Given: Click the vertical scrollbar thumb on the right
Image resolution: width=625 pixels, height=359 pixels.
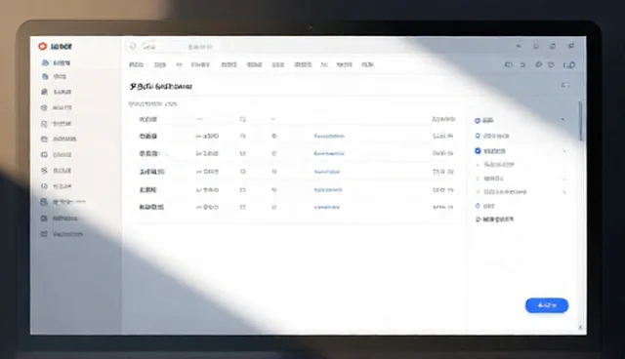Looking at the screenshot, I should 581,121.
